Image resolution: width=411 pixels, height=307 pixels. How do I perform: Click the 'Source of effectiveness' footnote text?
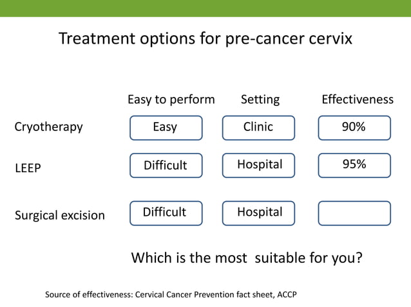(171, 294)
